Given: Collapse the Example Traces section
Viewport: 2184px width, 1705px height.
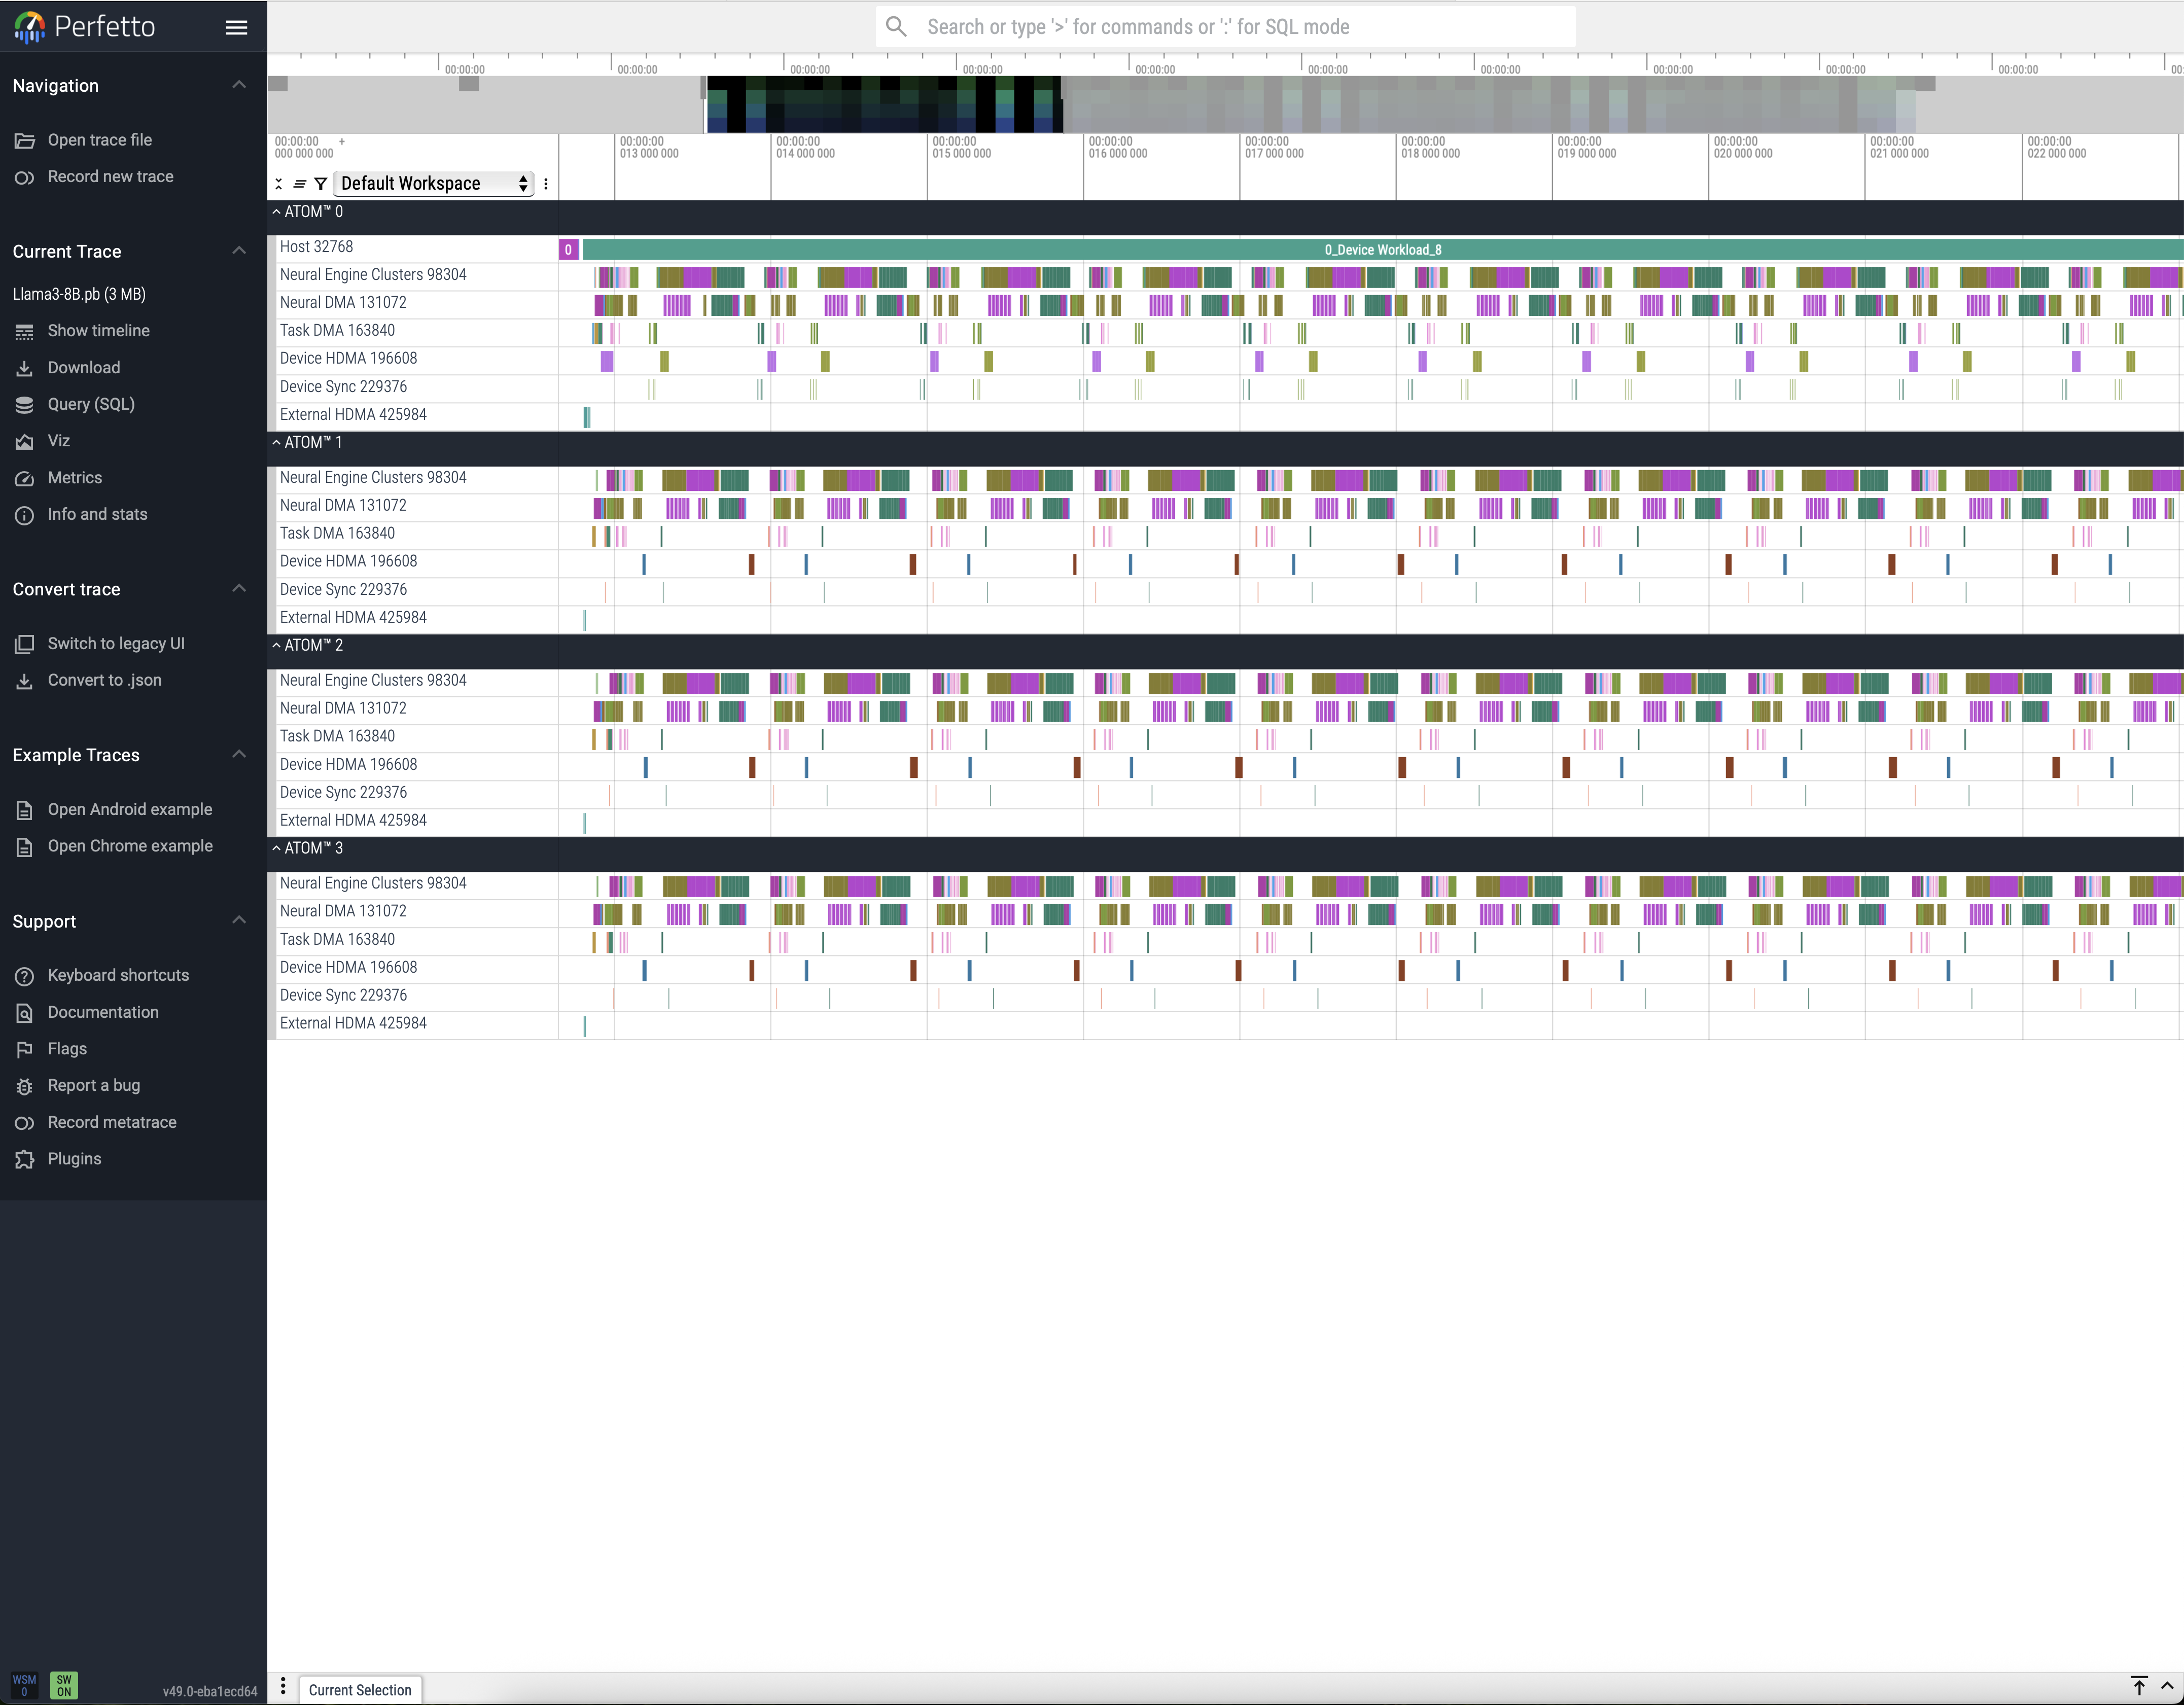Looking at the screenshot, I should click(x=238, y=755).
